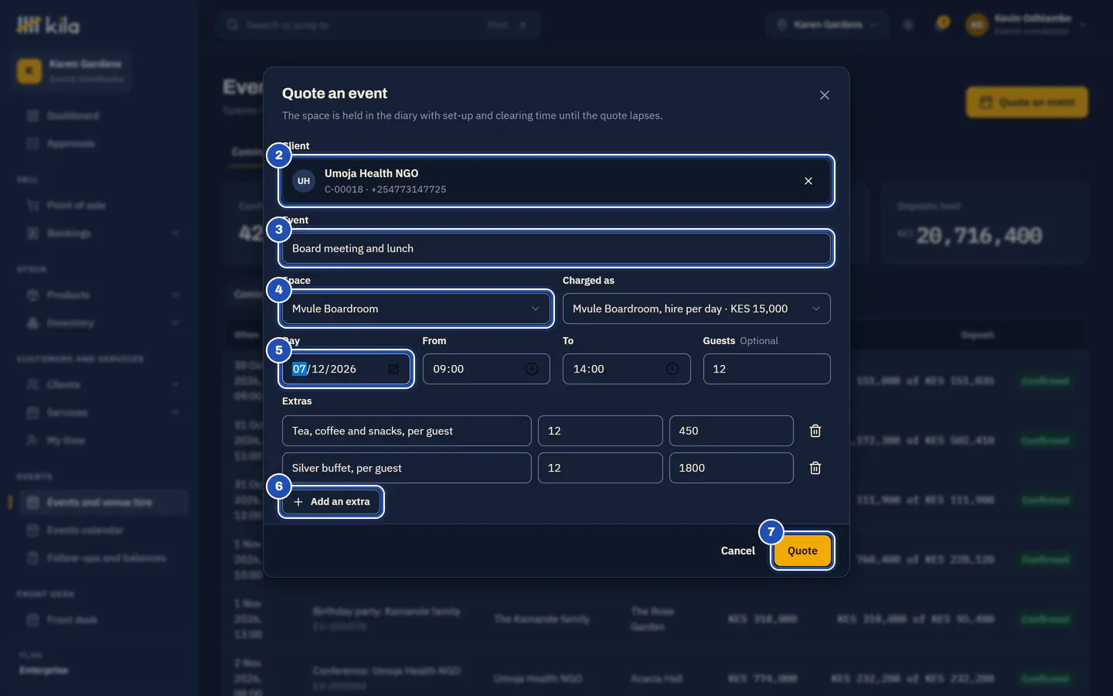Expand Bookings section in sidebar
The height and width of the screenshot is (696, 1113).
(x=102, y=234)
